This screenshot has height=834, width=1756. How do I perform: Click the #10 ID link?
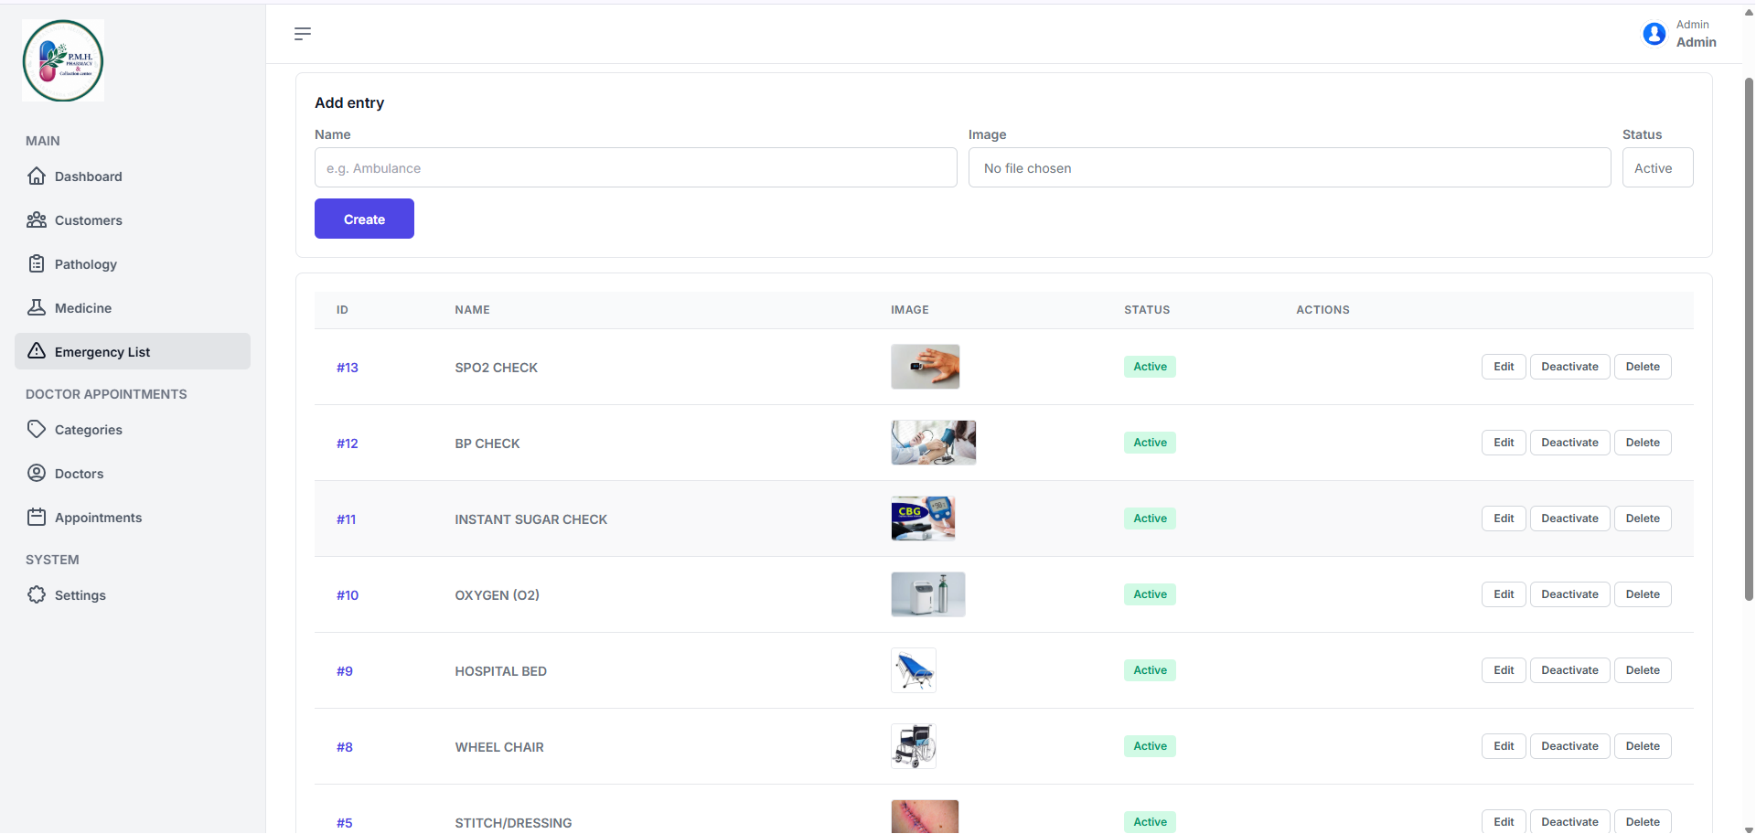click(348, 595)
